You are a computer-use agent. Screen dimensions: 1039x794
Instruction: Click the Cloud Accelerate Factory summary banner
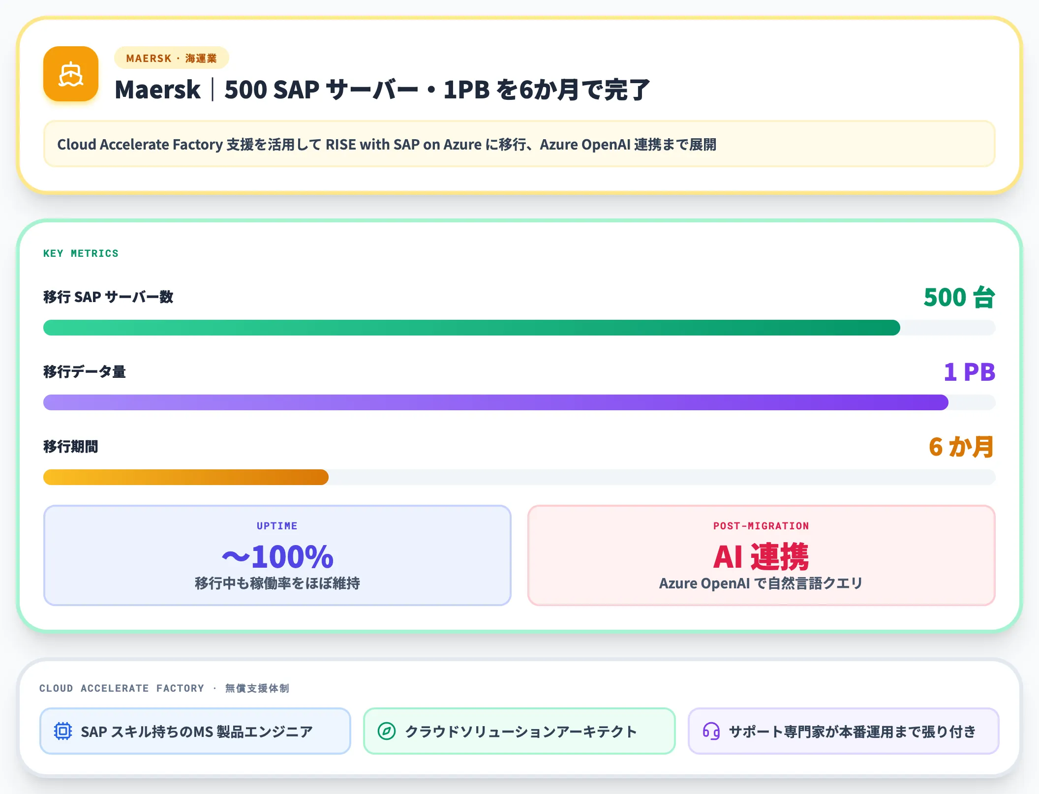coord(519,144)
